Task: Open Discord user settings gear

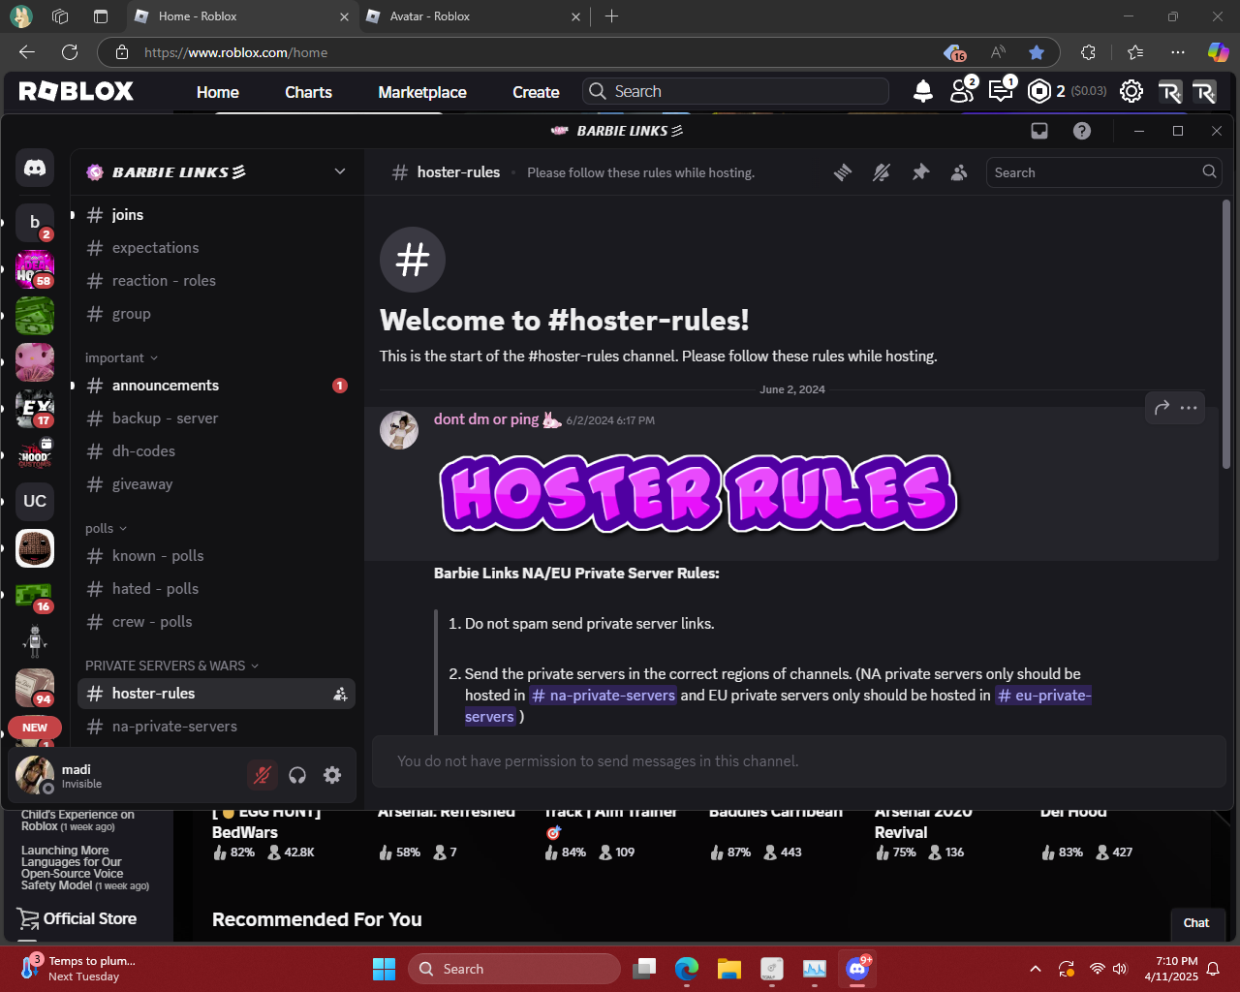Action: pos(332,775)
